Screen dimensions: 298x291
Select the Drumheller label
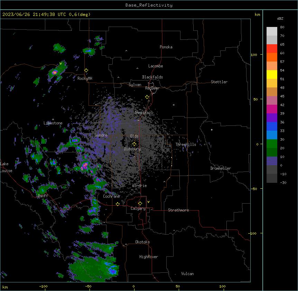[221, 168]
